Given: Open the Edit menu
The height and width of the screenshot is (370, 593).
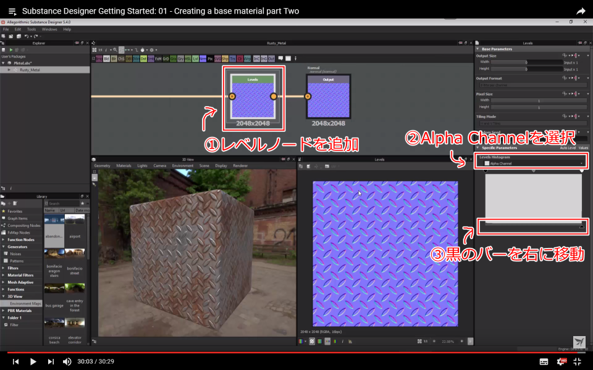Looking at the screenshot, I should pyautogui.click(x=18, y=29).
